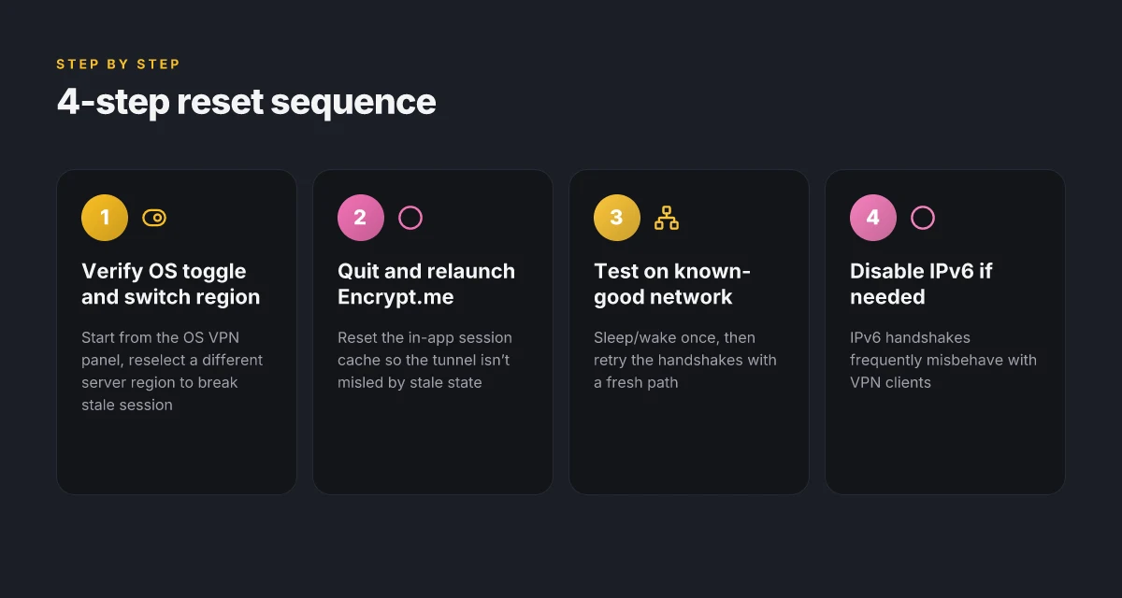Click the 'Test on known-good network' heading

click(672, 284)
